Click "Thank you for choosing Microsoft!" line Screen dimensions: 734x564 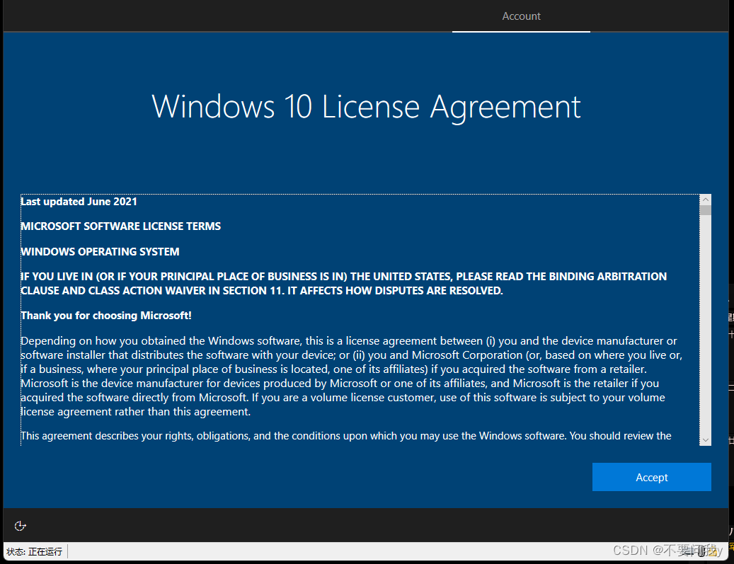coord(106,316)
